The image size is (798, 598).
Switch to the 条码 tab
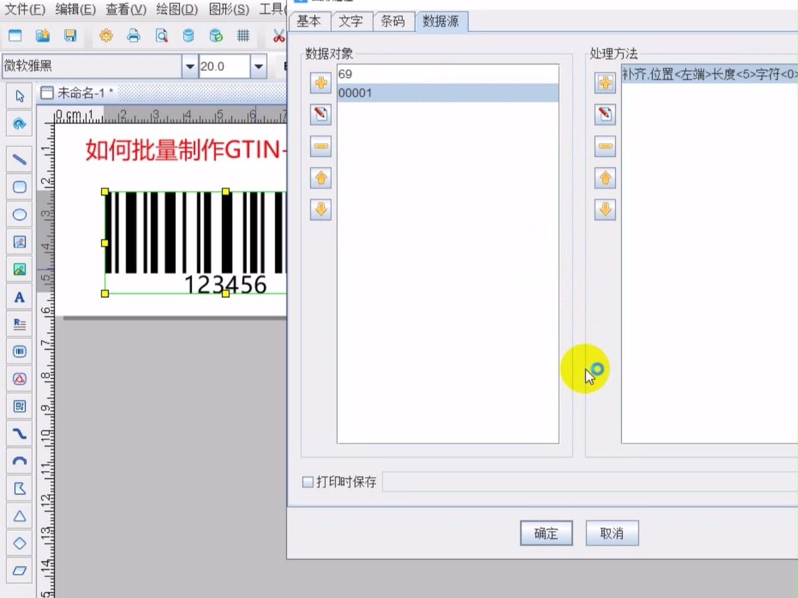393,21
